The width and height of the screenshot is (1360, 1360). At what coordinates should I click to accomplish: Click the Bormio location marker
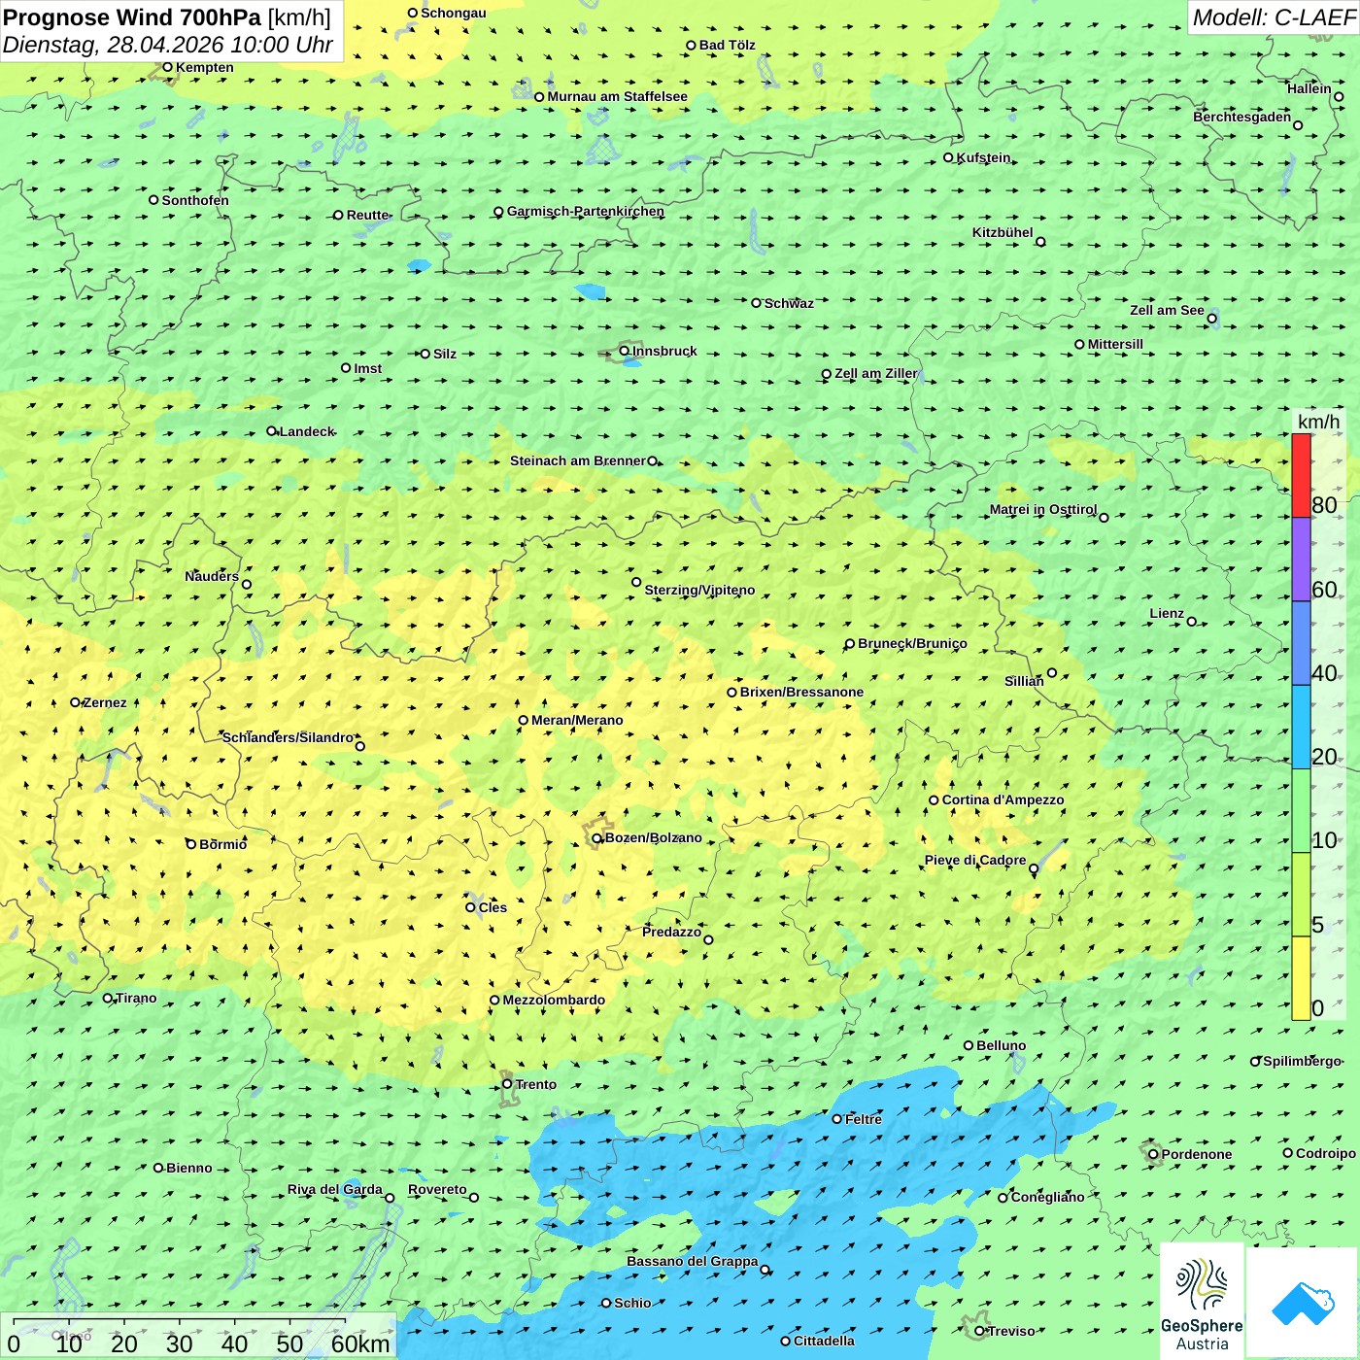pyautogui.click(x=191, y=844)
